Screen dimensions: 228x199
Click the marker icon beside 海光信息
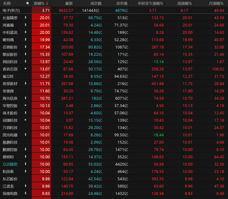(26, 98)
